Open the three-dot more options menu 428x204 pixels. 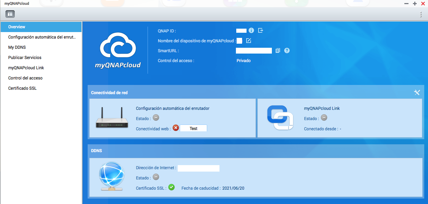pyautogui.click(x=420, y=14)
